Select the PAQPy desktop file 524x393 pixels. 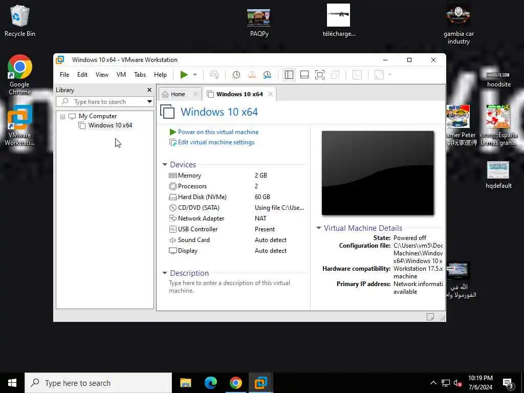click(x=259, y=23)
